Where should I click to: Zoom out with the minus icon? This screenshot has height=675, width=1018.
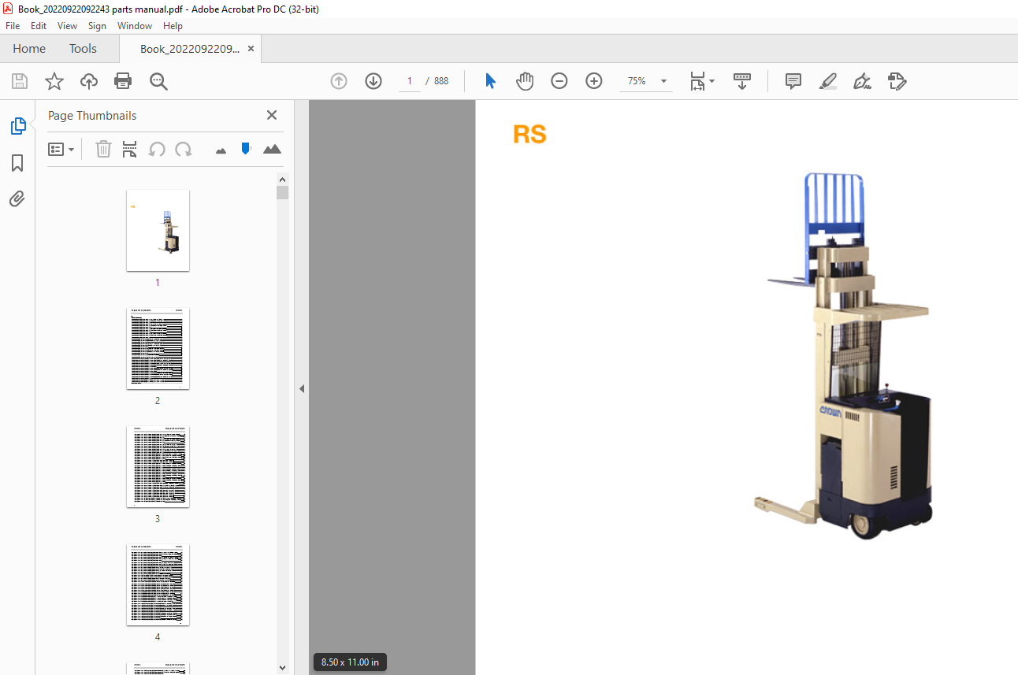[x=559, y=81]
